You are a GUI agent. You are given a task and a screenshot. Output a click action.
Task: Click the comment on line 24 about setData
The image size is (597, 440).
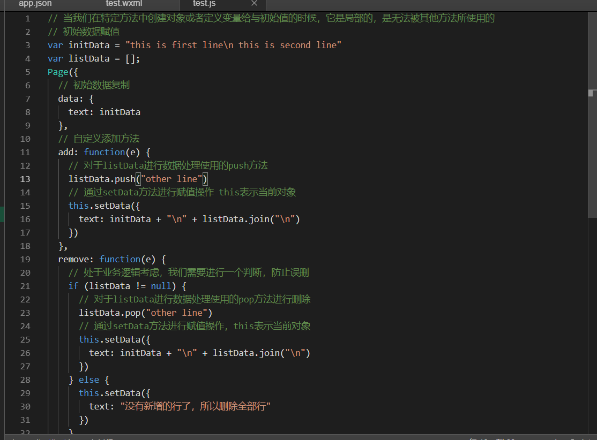[x=195, y=327]
